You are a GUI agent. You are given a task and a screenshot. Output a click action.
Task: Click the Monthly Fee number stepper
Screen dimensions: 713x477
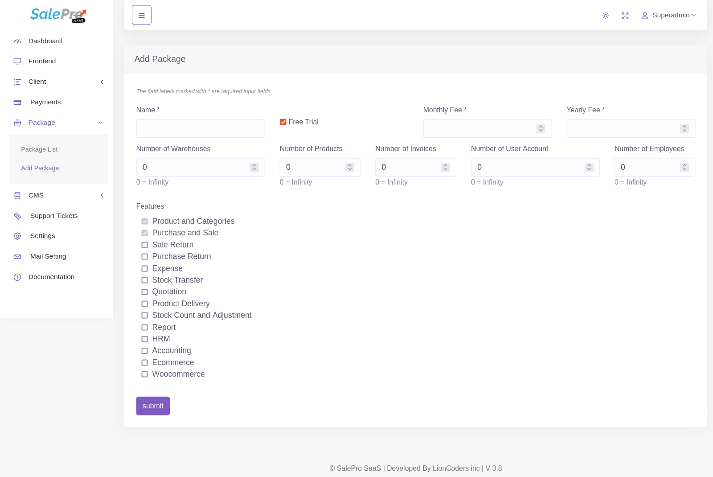pyautogui.click(x=541, y=128)
